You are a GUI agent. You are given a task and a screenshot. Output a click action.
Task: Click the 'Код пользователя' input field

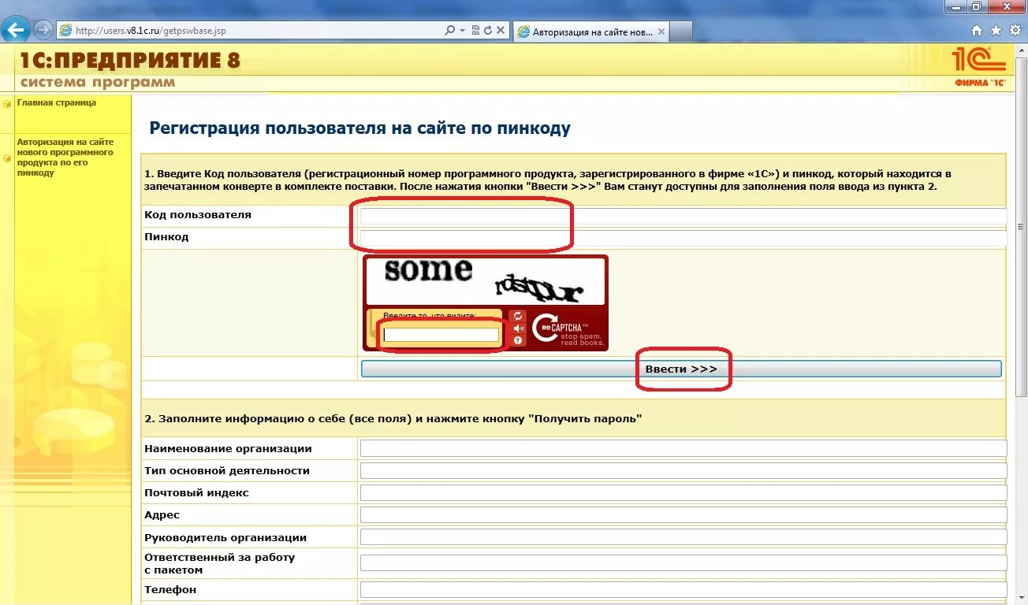[683, 216]
